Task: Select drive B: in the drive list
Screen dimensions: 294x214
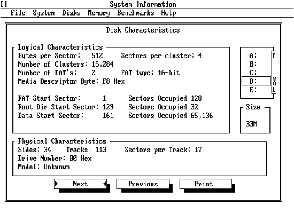Action: click(253, 64)
